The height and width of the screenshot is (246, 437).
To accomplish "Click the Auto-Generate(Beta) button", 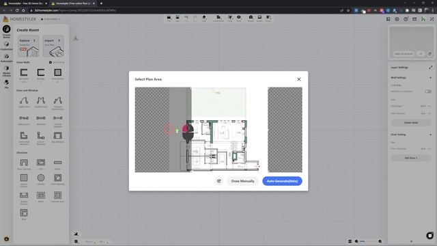I will [282, 181].
